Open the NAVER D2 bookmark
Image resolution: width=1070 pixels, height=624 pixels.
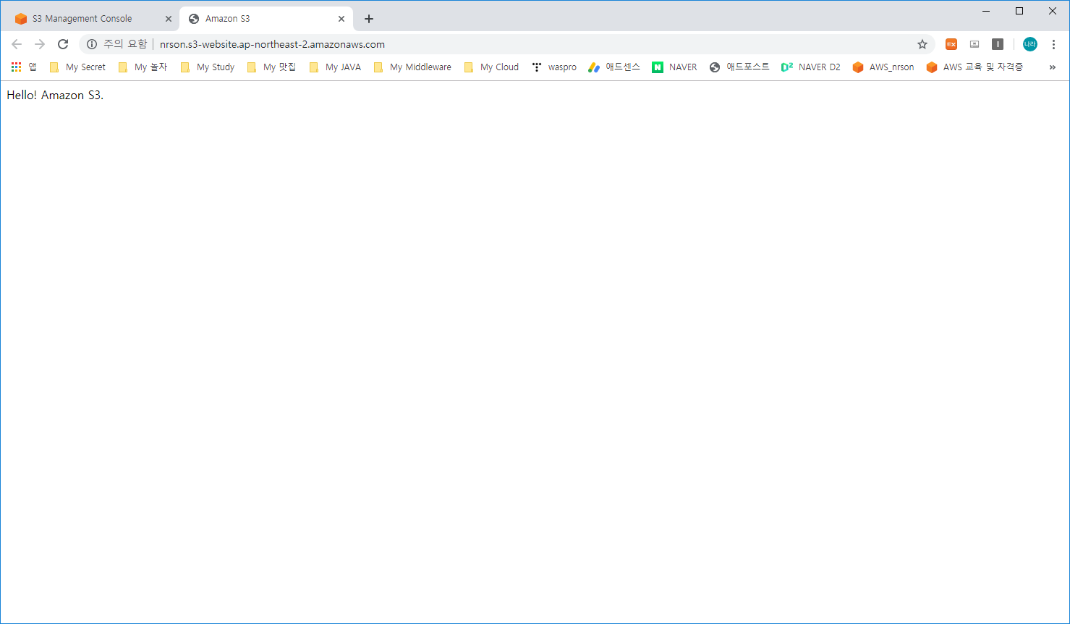click(811, 67)
